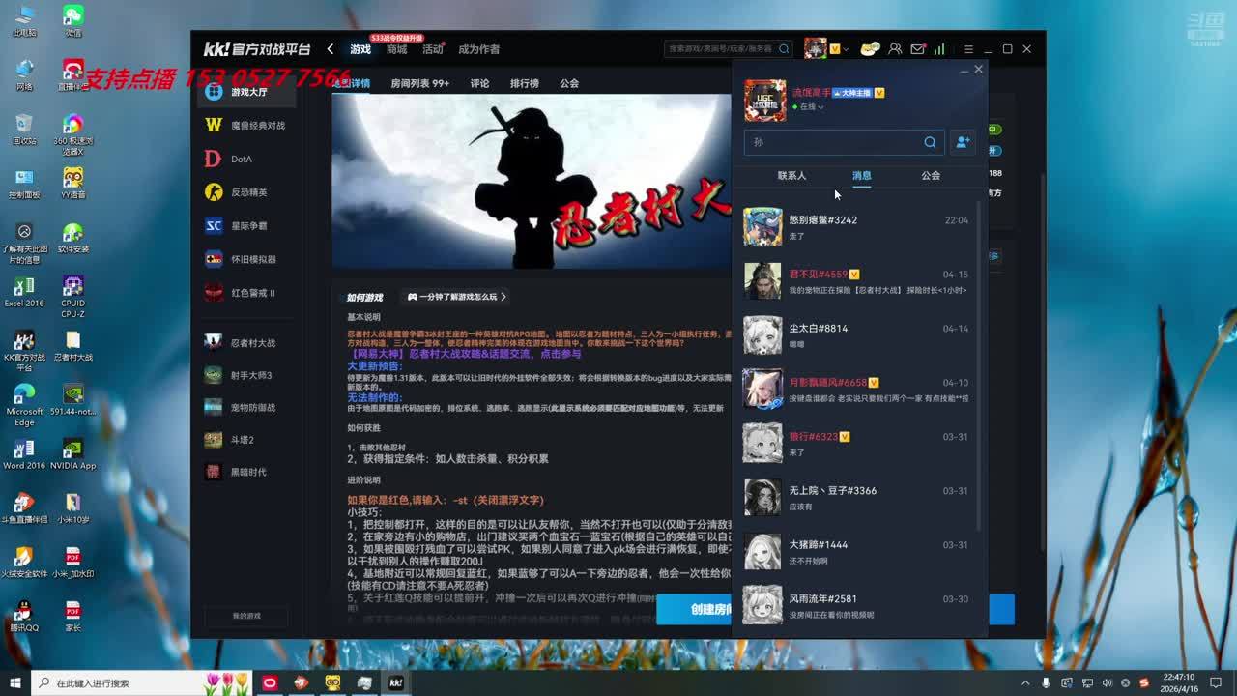Open 房间列表 99+ tab
Image resolution: width=1237 pixels, height=696 pixels.
(419, 83)
